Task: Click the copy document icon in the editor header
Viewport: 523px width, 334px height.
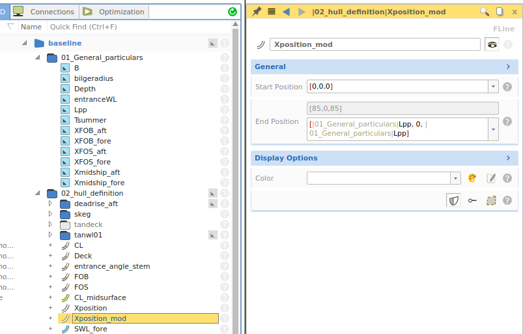Action: tap(500, 12)
